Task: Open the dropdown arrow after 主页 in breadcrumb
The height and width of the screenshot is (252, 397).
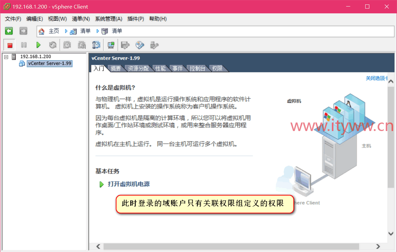Action: tap(66, 31)
